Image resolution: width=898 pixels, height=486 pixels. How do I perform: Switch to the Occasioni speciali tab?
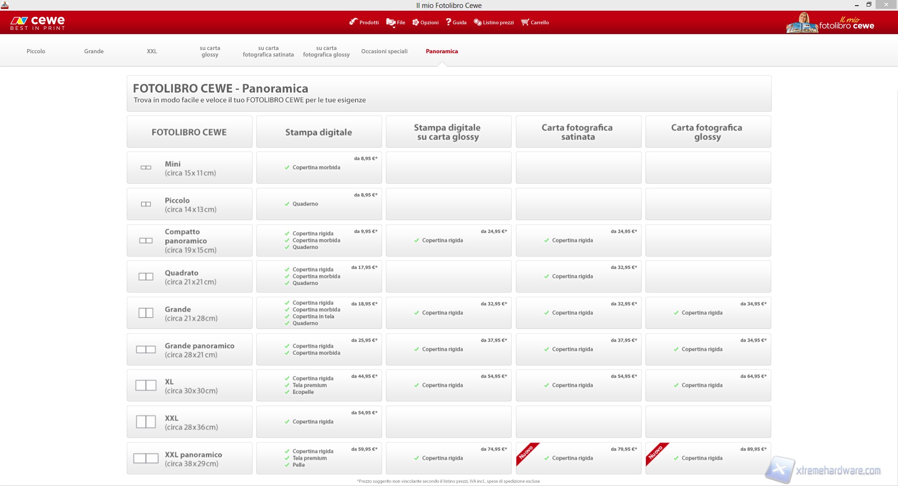click(384, 51)
